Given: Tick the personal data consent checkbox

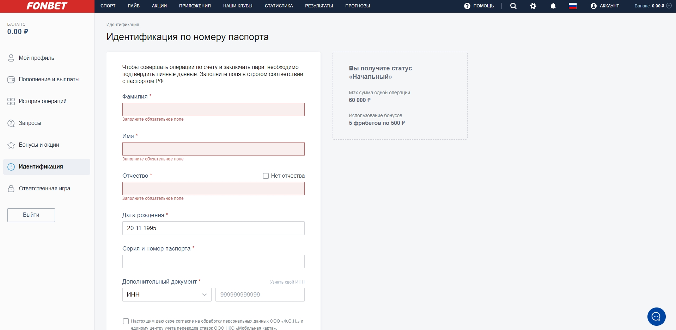Looking at the screenshot, I should [x=126, y=321].
